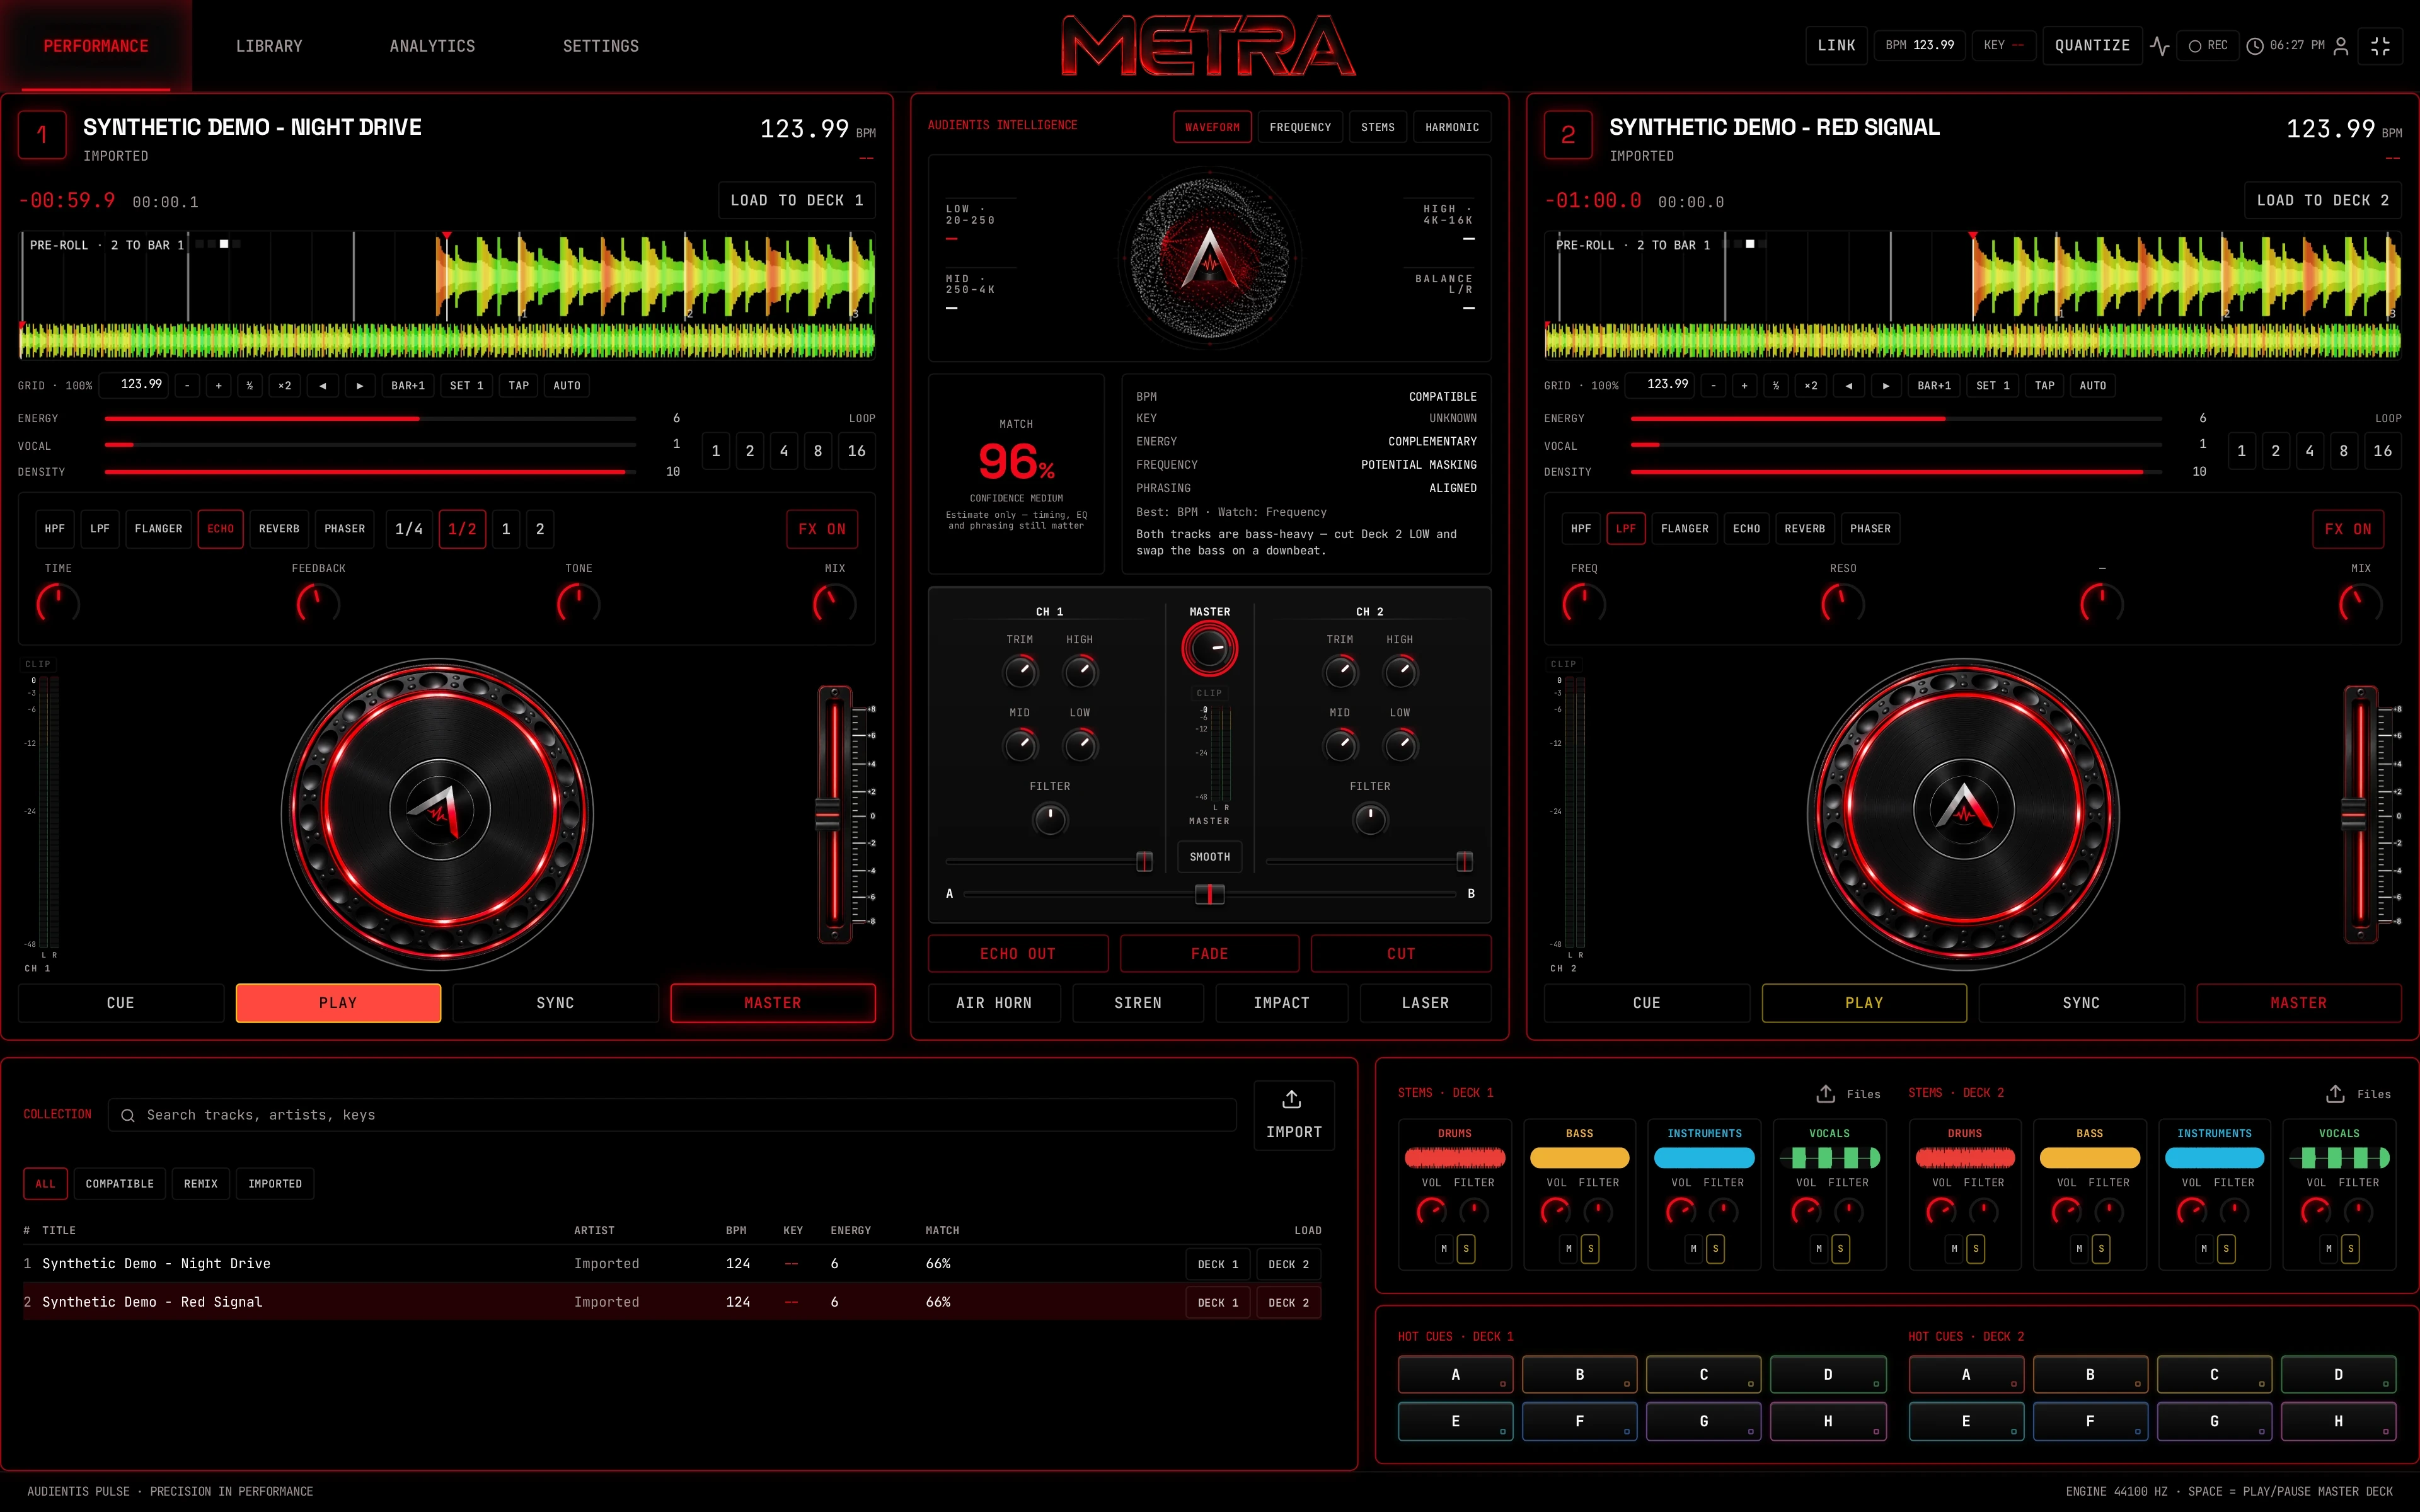Click LOAD TO DECK 2 button
Viewport: 2420px width, 1512px height.
click(2322, 200)
